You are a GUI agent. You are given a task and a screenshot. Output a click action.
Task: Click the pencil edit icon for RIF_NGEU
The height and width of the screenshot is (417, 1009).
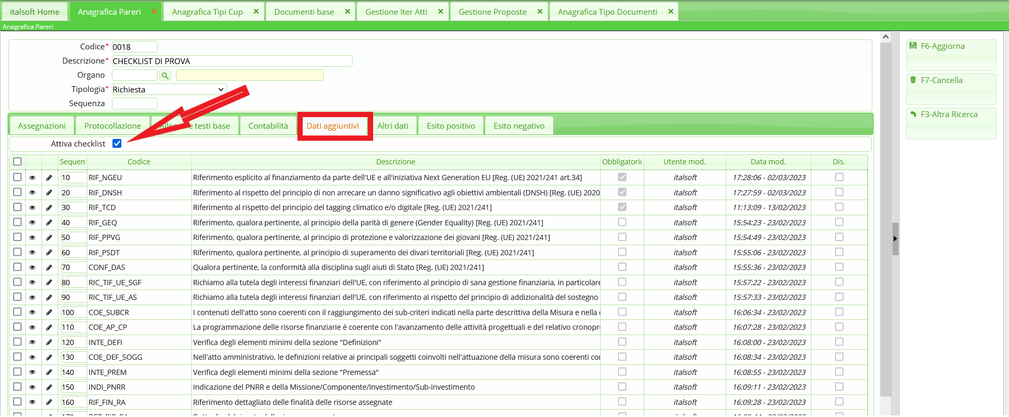[x=49, y=178]
